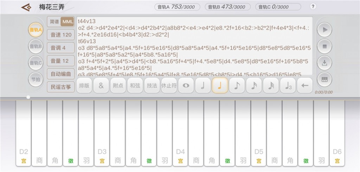Click the 自动编曲 button
Viewport: 360px width, 172px height.
(61, 74)
